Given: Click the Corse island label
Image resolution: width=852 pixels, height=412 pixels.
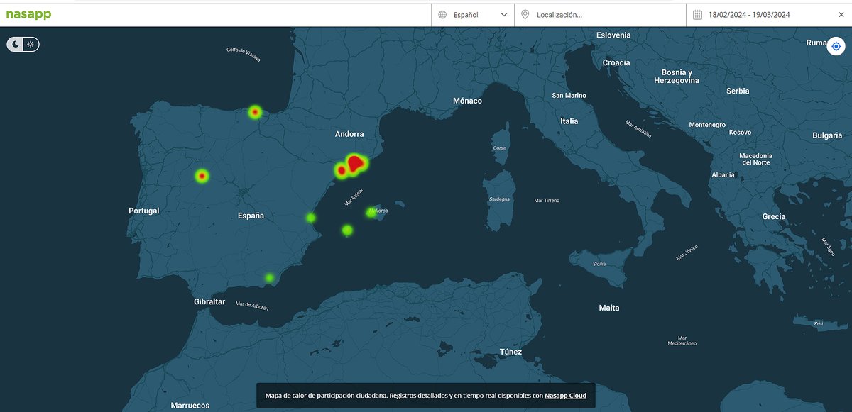Looking at the screenshot, I should point(500,148).
